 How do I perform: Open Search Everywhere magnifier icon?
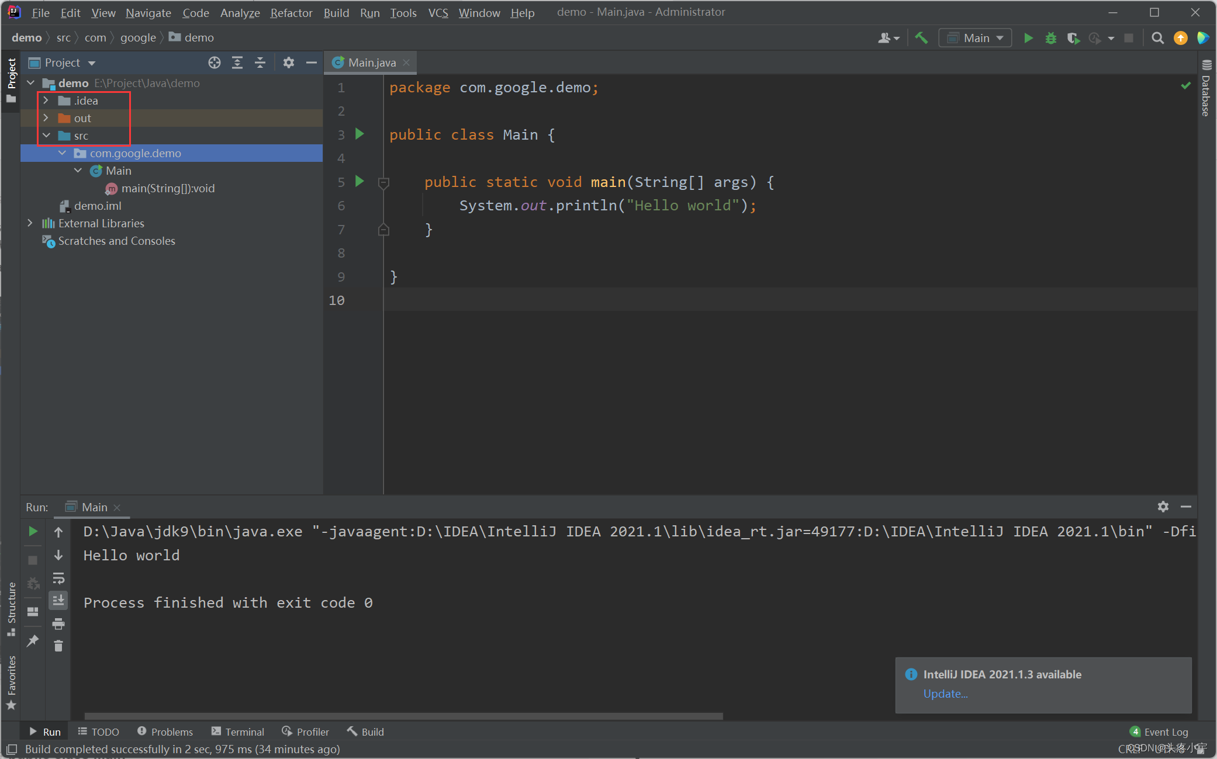[x=1157, y=38]
